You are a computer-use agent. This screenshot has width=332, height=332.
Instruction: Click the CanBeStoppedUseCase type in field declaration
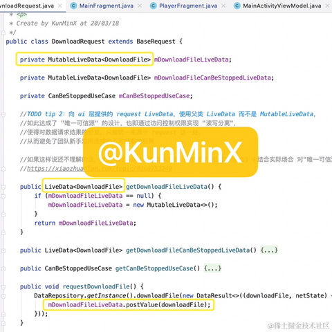point(82,96)
